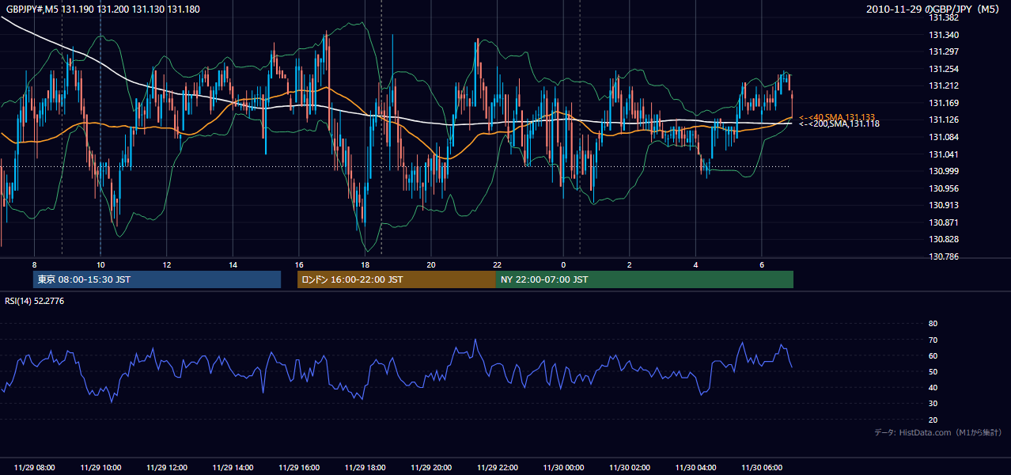The height and width of the screenshot is (475, 1011).
Task: Click the orange 40 SMA 131.133 label
Action: (837, 116)
